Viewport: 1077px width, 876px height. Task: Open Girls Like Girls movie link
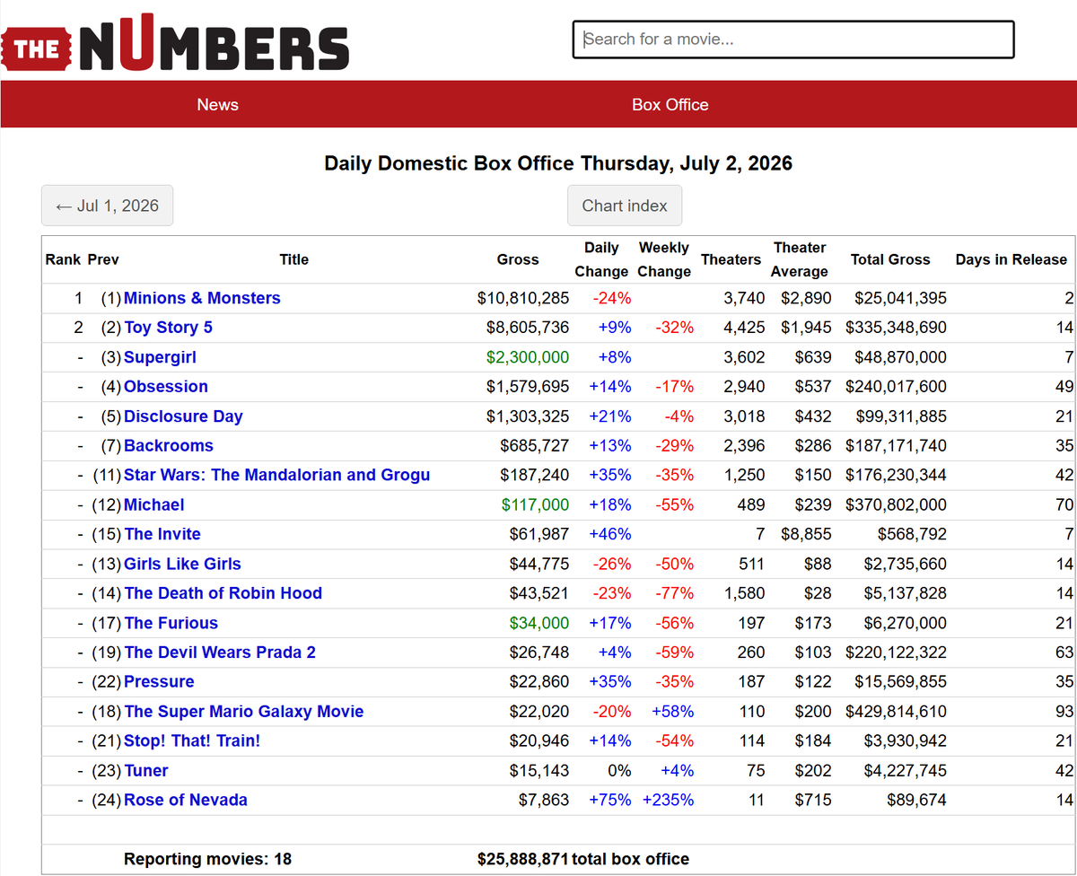pyautogui.click(x=182, y=564)
